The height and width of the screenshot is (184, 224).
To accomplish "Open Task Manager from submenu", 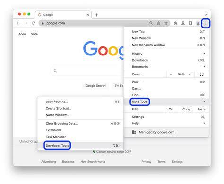I will 80,137.
